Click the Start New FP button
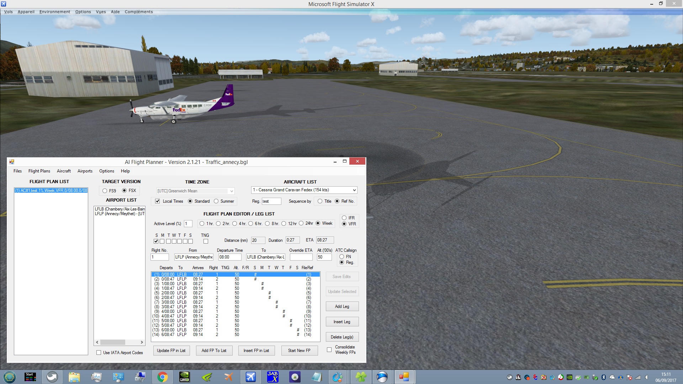 coord(299,351)
